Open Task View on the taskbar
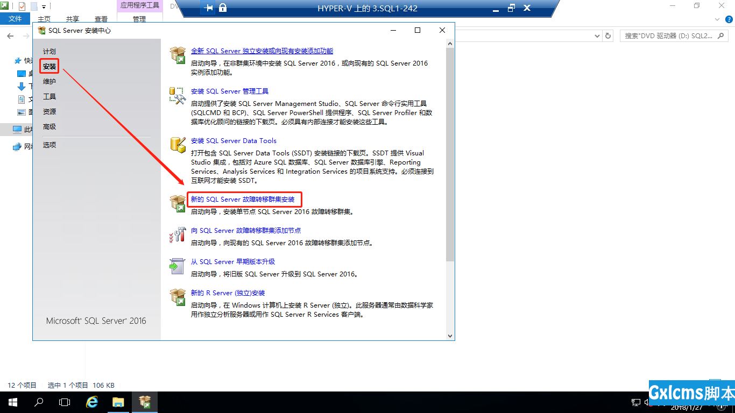735x413 pixels. tap(65, 402)
